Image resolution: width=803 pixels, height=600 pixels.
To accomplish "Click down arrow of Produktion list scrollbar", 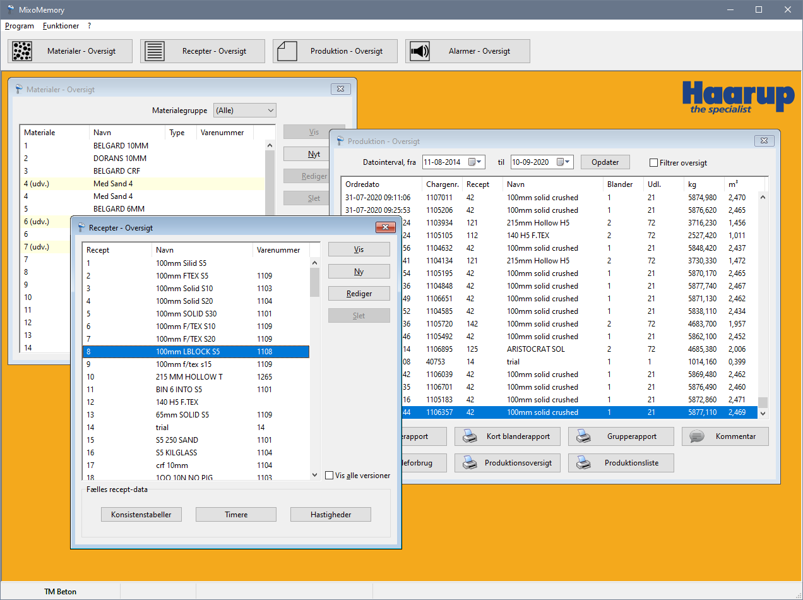I will (763, 413).
